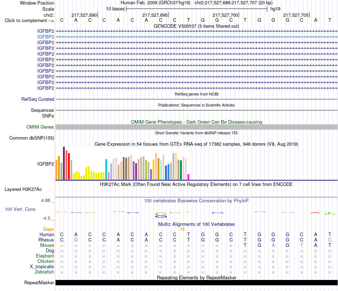Click the RepeatMasker track label
Viewport: 338px width, 291px height.
[x=39, y=282]
